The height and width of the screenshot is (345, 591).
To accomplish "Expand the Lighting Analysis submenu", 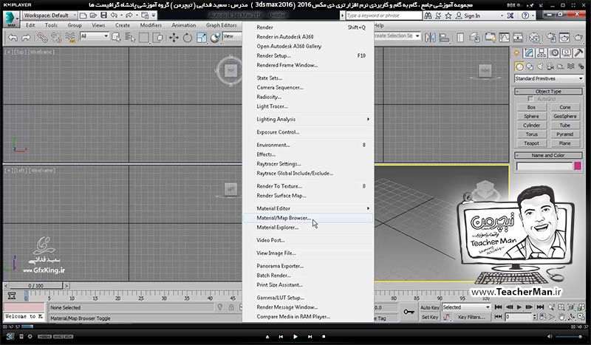I will pos(308,119).
